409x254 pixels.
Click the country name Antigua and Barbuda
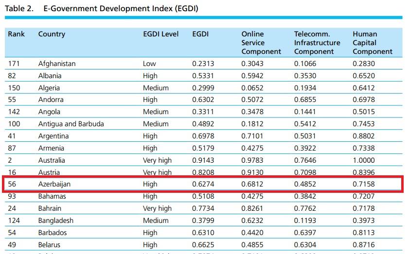(x=71, y=124)
